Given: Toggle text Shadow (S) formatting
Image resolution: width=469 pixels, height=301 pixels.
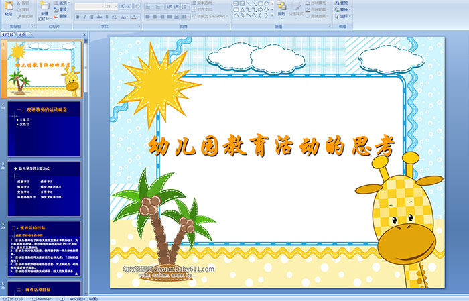Looking at the screenshot, I should pyautogui.click(x=107, y=17).
